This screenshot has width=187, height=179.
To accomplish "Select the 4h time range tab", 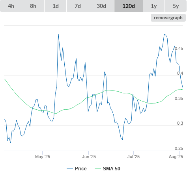I will pyautogui.click(x=11, y=6).
